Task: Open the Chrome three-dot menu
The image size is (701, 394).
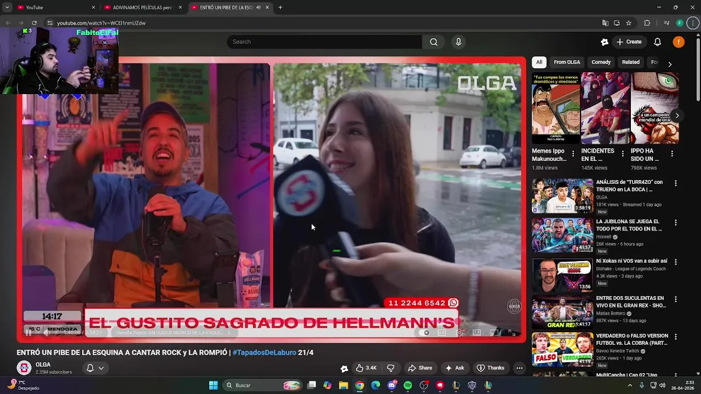Action: point(693,23)
